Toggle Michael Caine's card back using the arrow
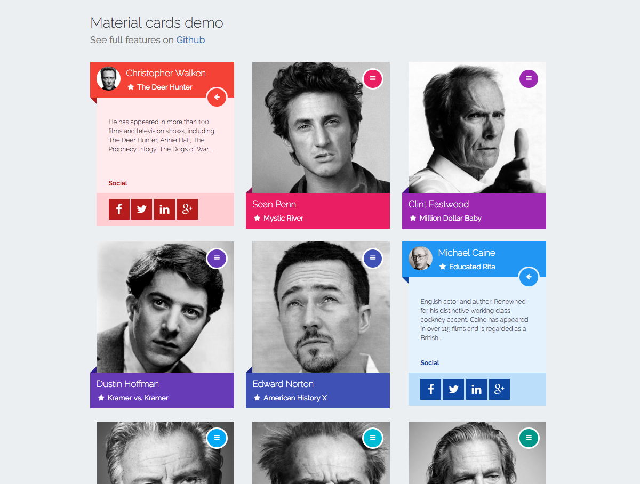This screenshot has height=484, width=640. 529,277
